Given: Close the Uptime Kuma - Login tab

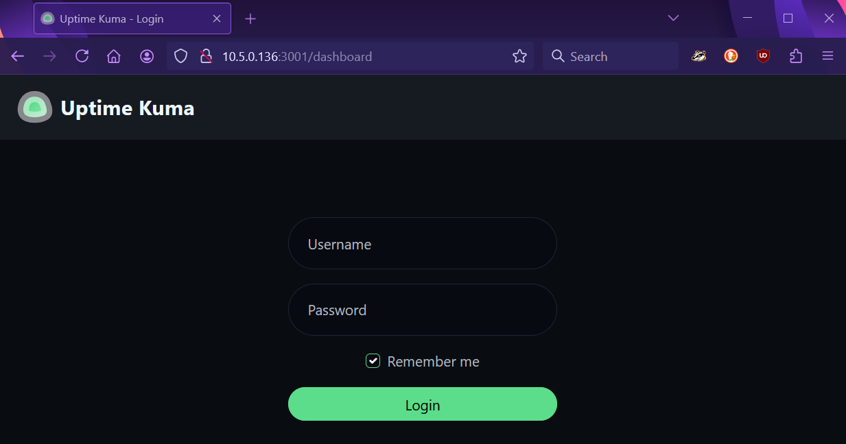Looking at the screenshot, I should 217,18.
